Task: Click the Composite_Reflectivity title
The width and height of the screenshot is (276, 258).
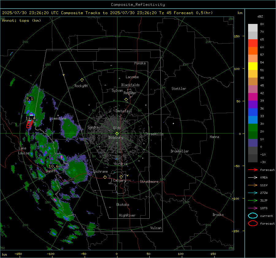Action: click(x=138, y=5)
